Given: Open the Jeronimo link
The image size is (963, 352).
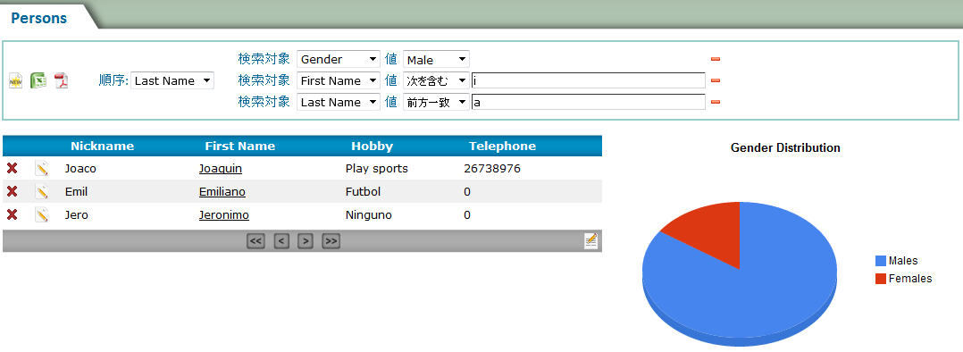Looking at the screenshot, I should 224,215.
